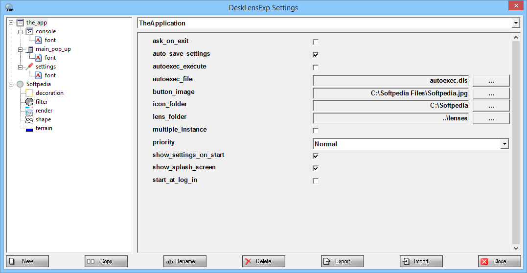Click the Copy button
Screen dimensions: 527x273
106,261
